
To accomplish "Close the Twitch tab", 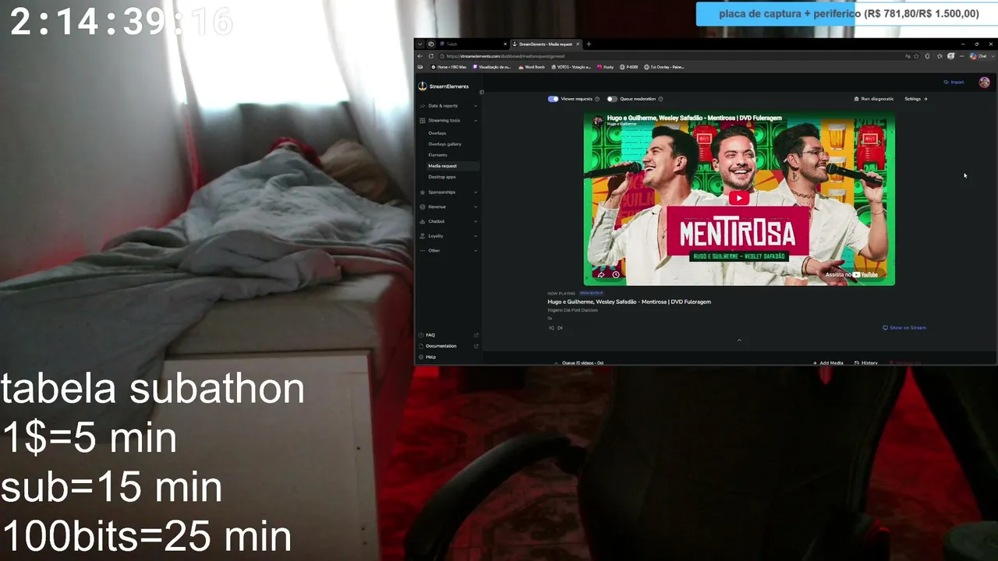I will 504,44.
